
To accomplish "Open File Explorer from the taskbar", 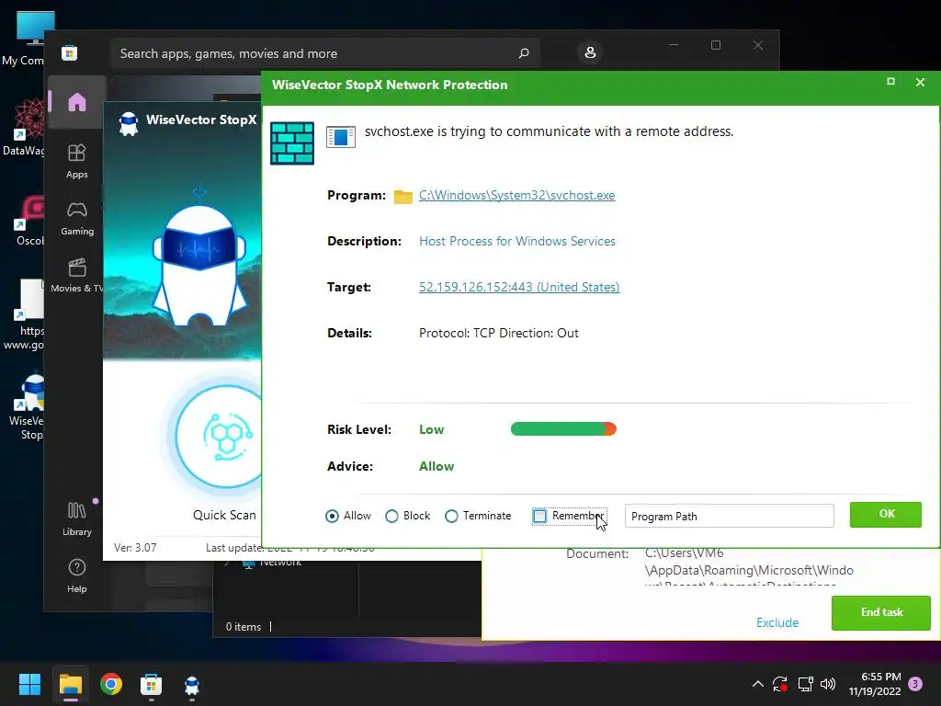I will pos(70,684).
